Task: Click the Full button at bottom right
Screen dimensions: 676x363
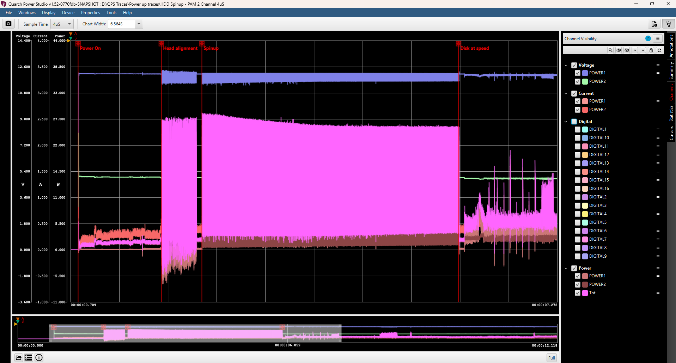Action: coord(552,358)
